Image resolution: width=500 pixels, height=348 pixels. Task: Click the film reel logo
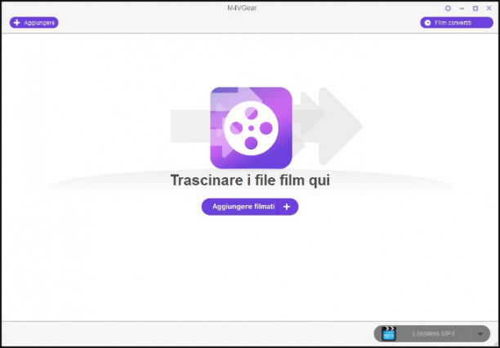[251, 128]
